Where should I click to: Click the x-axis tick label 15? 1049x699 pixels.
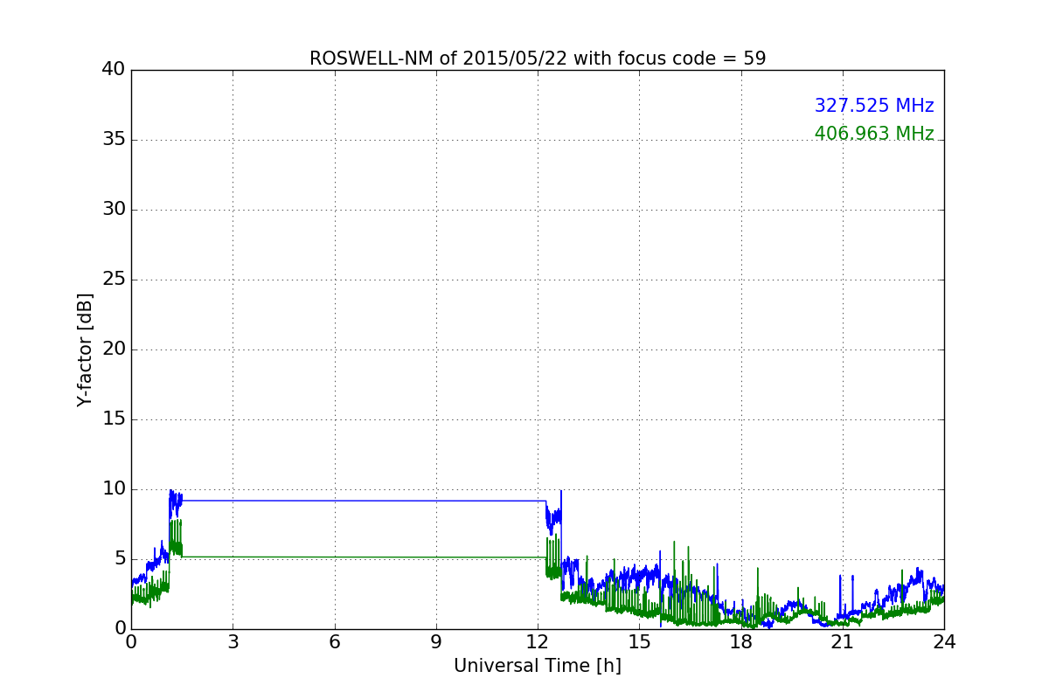click(x=639, y=641)
